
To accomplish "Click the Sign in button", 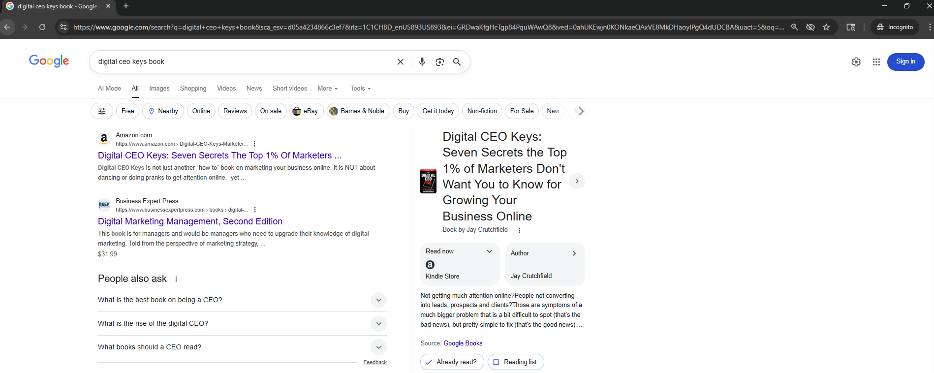I will (905, 62).
